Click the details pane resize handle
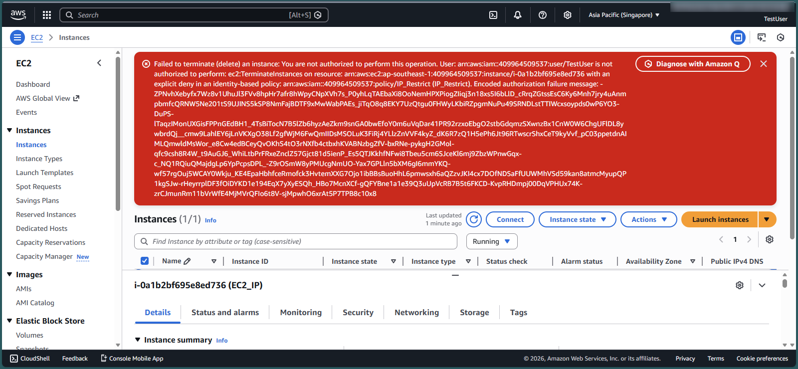 455,275
